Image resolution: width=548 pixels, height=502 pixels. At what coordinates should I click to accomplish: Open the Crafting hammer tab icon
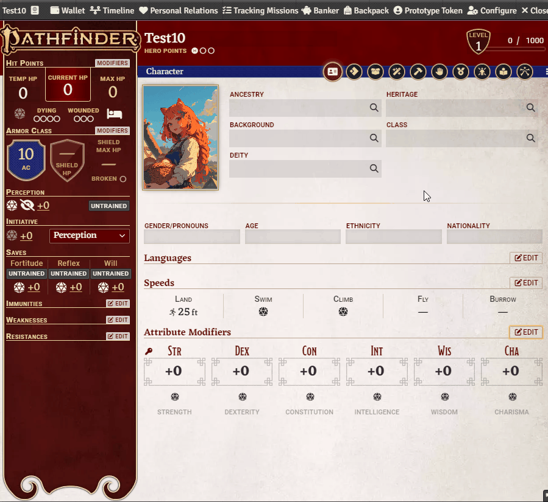pyautogui.click(x=418, y=72)
